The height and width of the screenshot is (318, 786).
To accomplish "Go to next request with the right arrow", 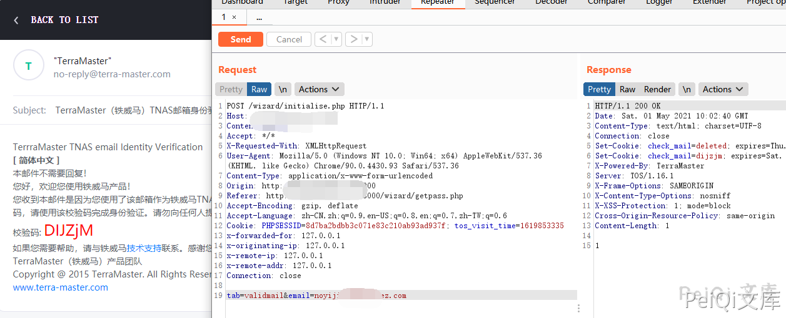I will click(x=353, y=39).
